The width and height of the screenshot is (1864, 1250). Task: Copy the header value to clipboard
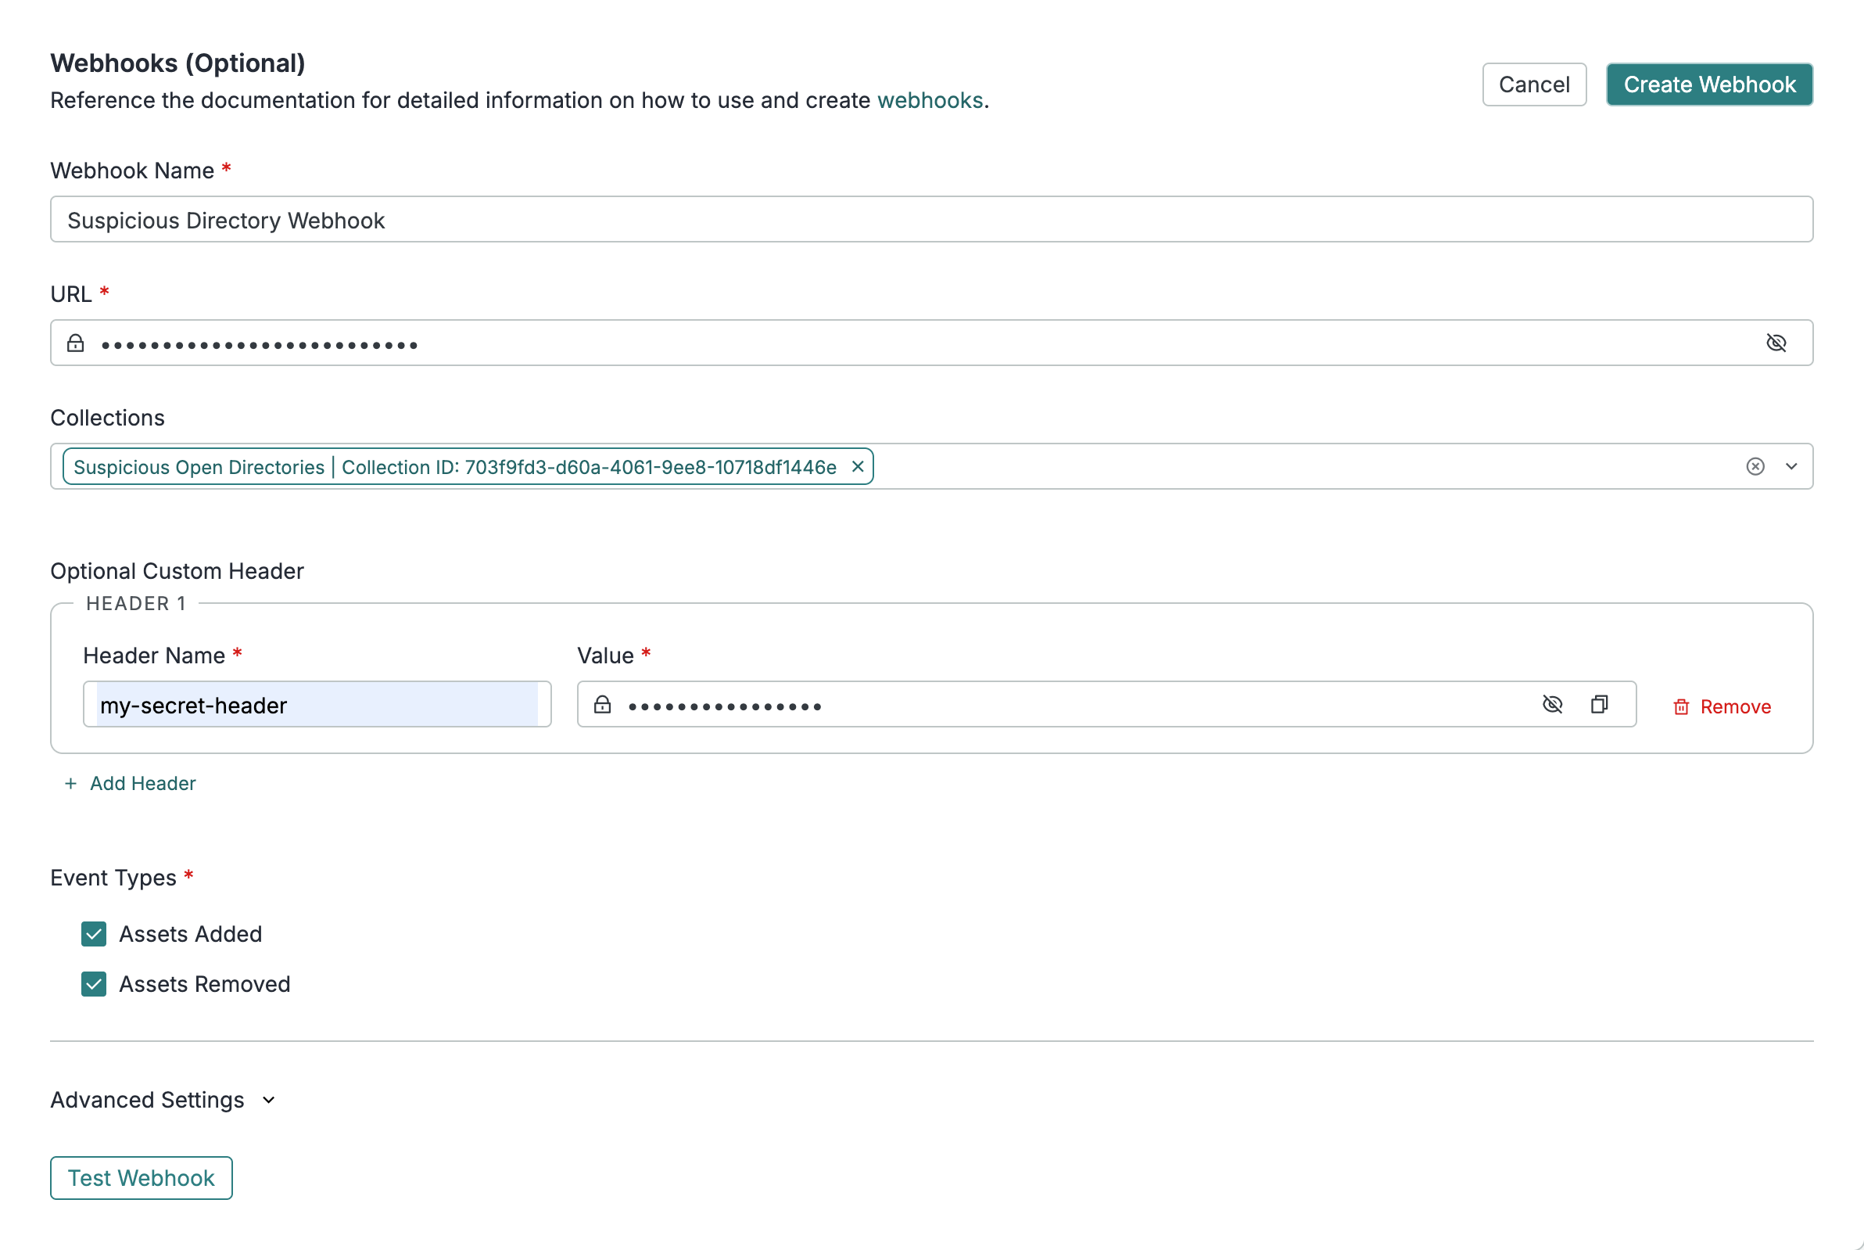(1600, 704)
